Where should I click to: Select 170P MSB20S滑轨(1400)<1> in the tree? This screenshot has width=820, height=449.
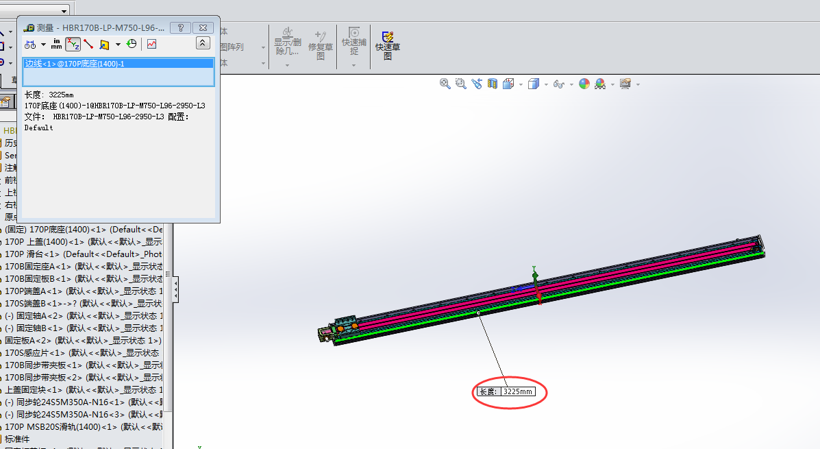click(x=84, y=426)
